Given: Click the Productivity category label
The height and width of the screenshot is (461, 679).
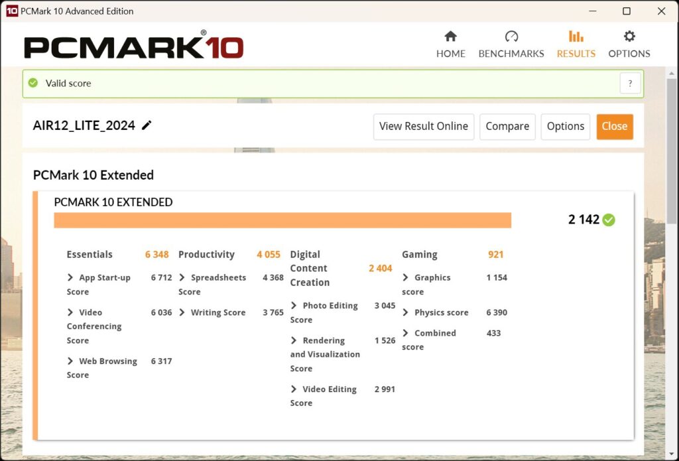Looking at the screenshot, I should [x=207, y=254].
